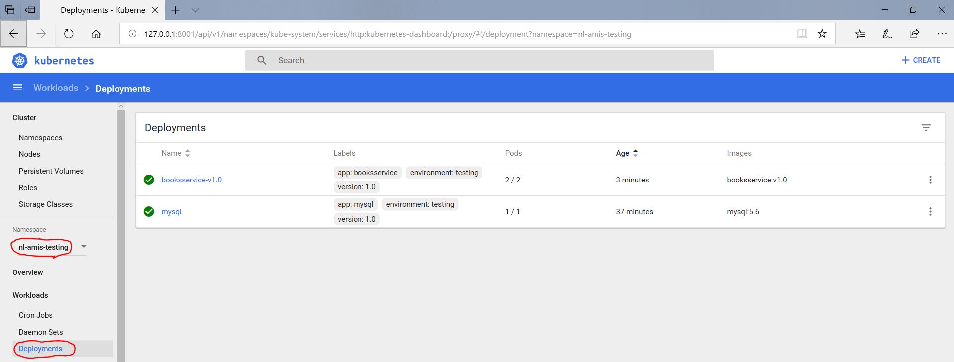Image resolution: width=954 pixels, height=362 pixels.
Task: Click the Kubernetes logo icon
Action: 20,61
